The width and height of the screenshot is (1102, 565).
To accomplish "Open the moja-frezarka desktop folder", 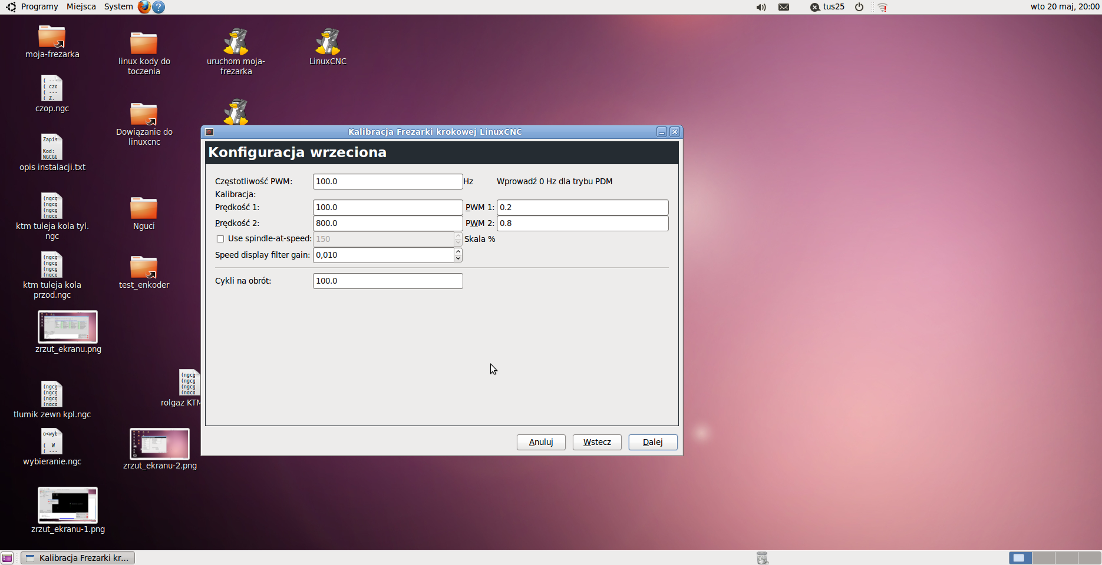I will point(52,37).
